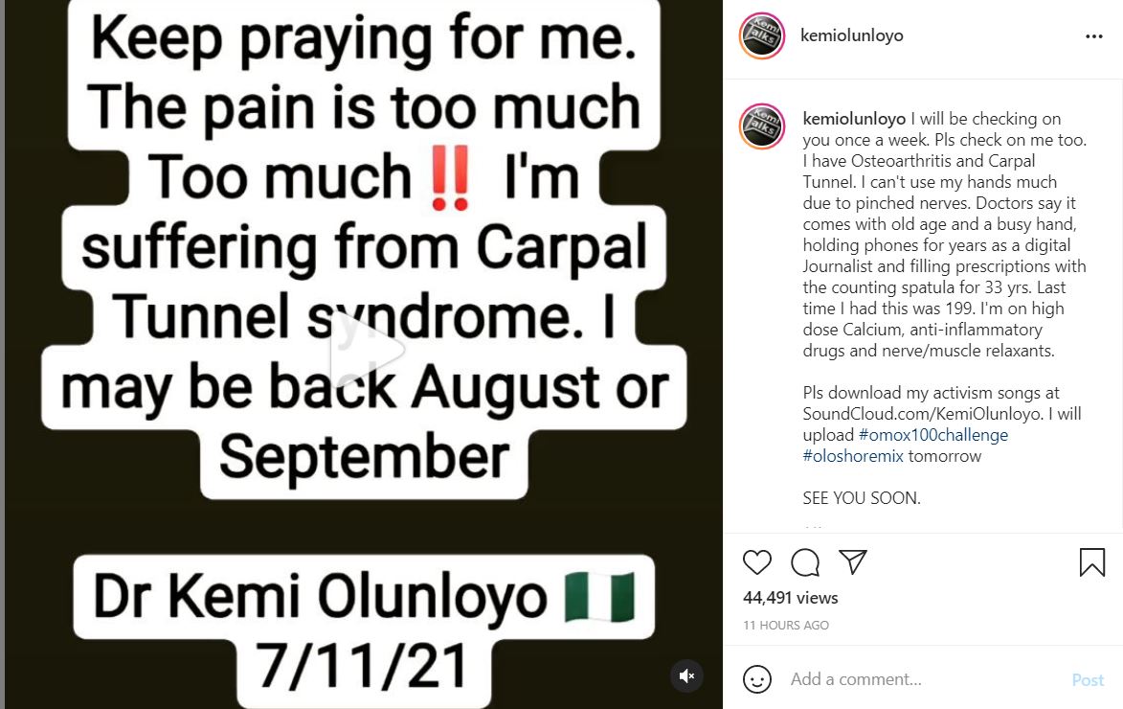Open comments via speech bubble icon
Image resolution: width=1123 pixels, height=709 pixels.
pyautogui.click(x=805, y=562)
